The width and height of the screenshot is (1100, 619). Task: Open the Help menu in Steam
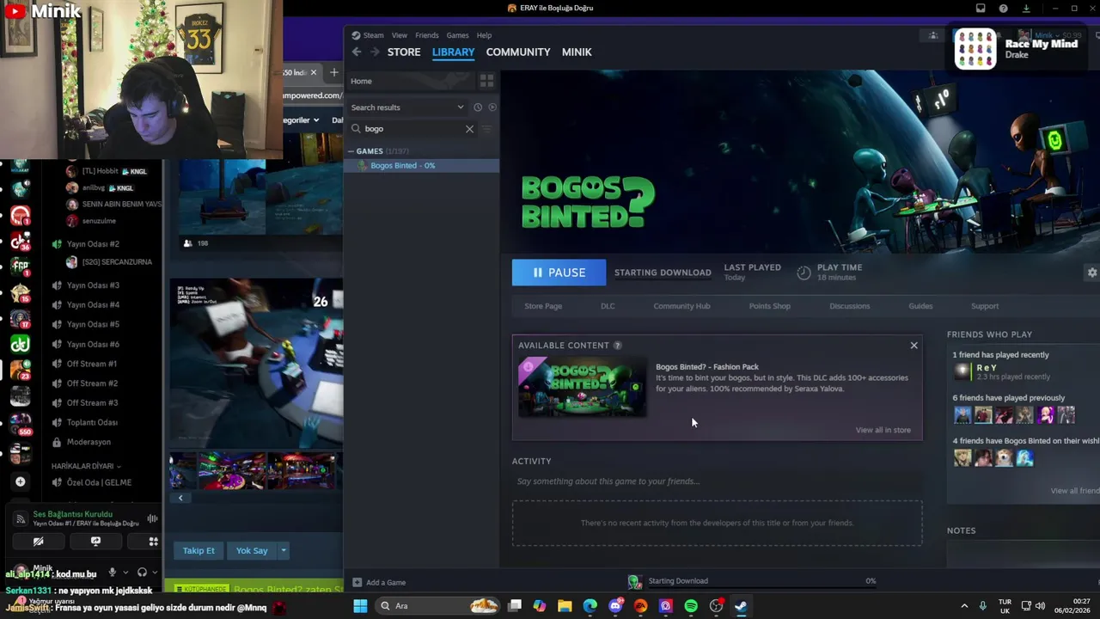[484, 35]
